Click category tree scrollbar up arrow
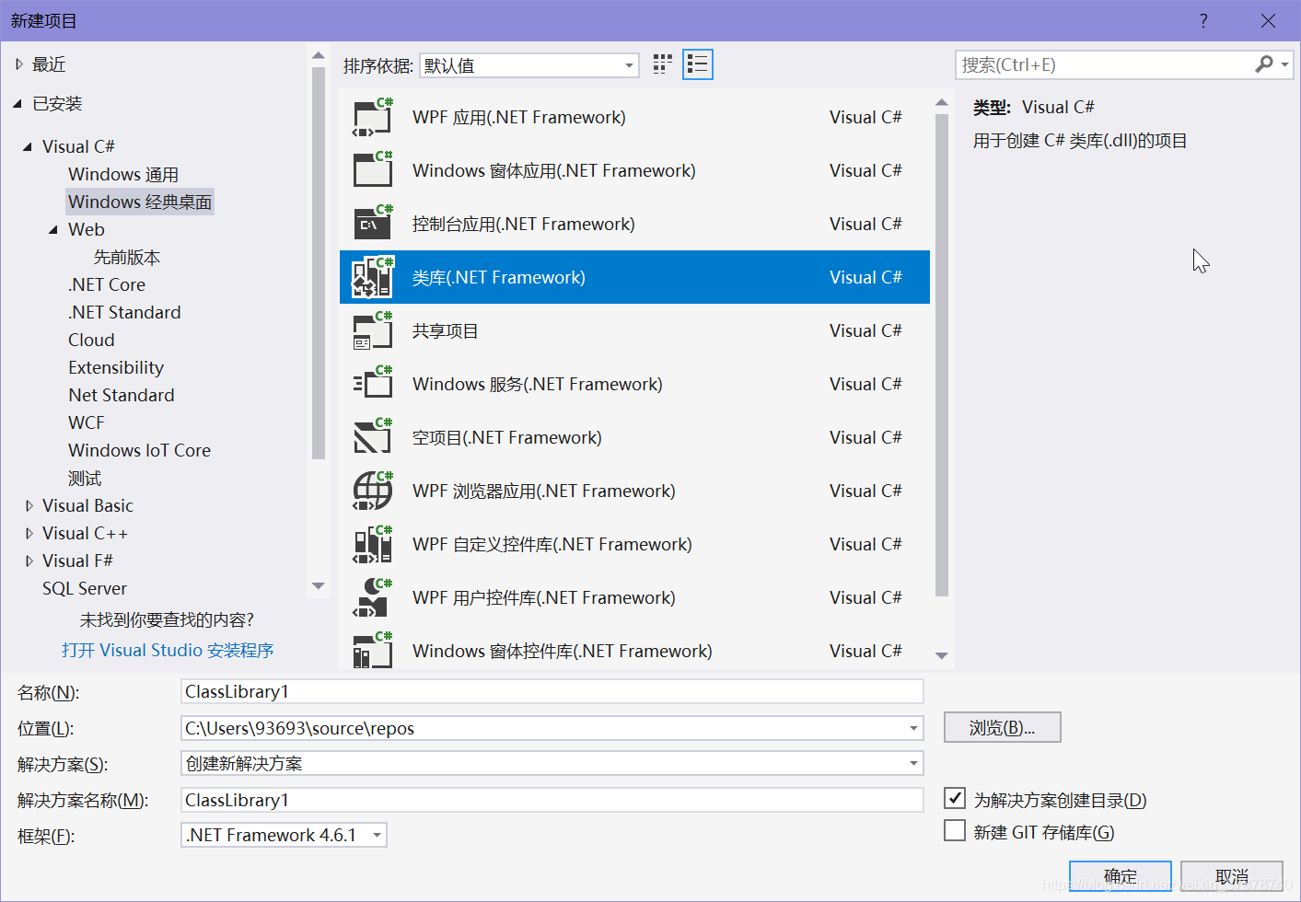 319,55
